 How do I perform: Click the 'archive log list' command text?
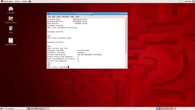60,48
